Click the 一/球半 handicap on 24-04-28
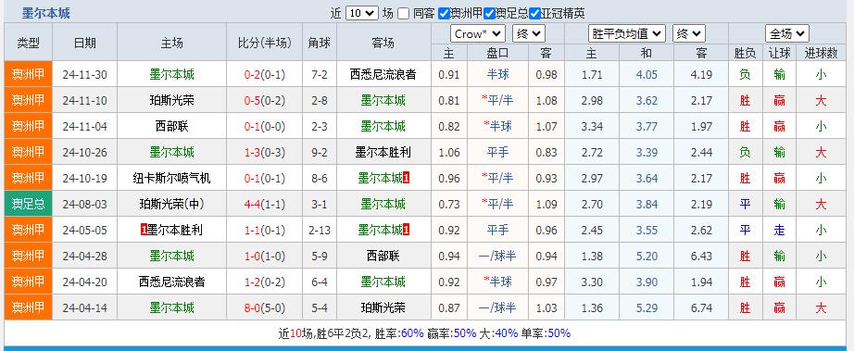The height and width of the screenshot is (351, 854). [497, 256]
